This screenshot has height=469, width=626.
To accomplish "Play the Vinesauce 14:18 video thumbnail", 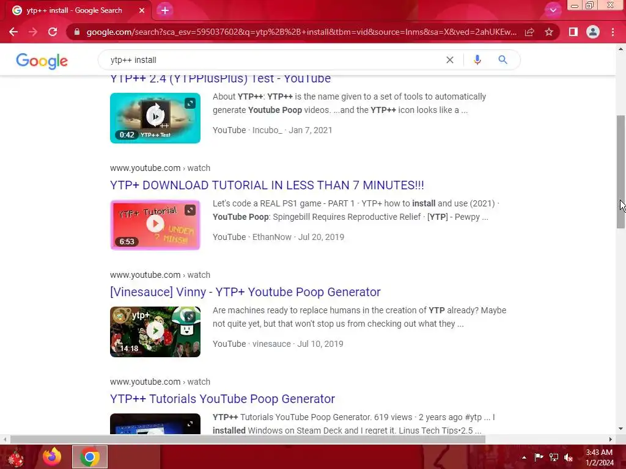I will (x=155, y=332).
